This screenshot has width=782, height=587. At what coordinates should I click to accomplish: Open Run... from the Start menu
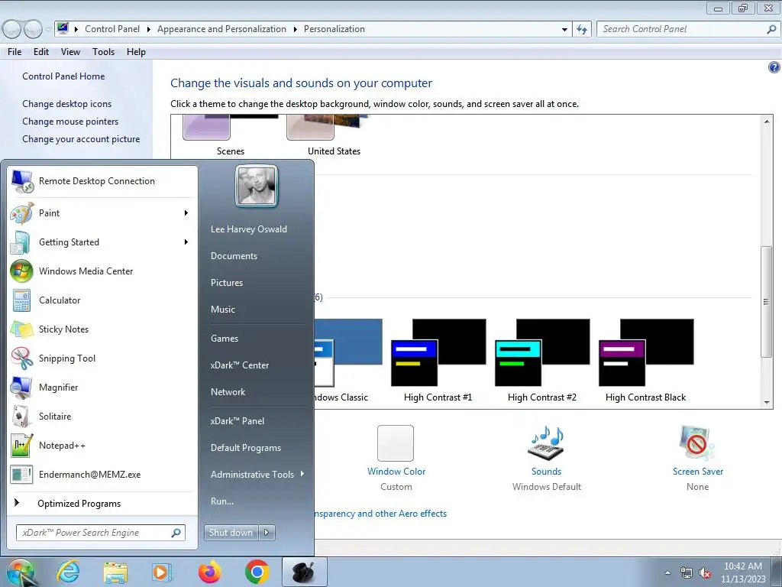[222, 501]
